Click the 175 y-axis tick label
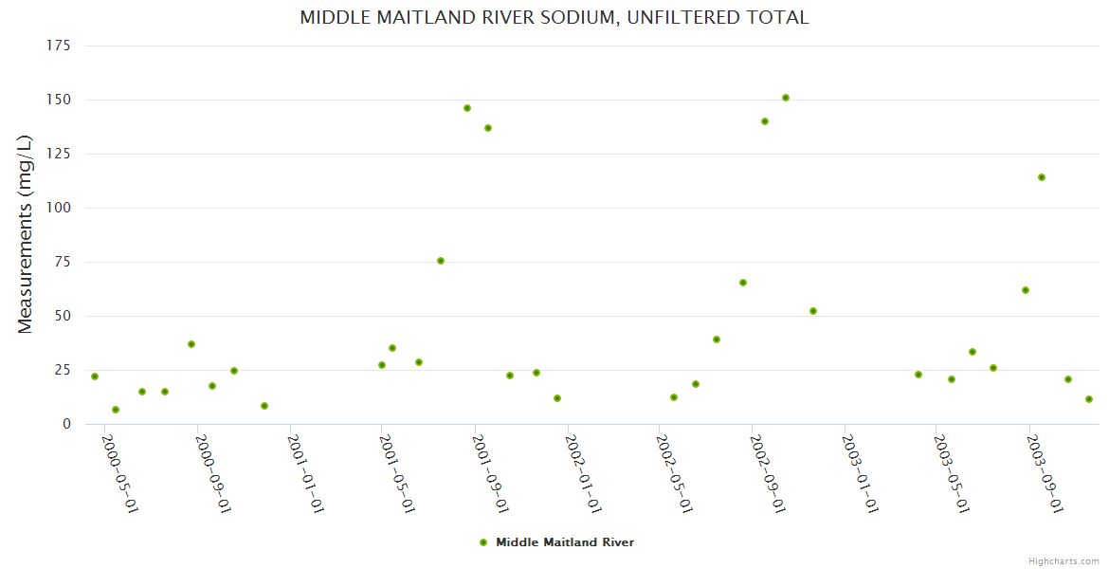The height and width of the screenshot is (569, 1109). 59,46
